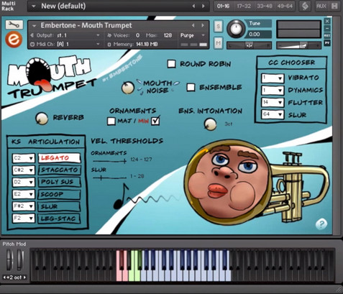Image resolution: width=343 pixels, height=294 pixels.
Task: Open the wrench instrument edit icon
Action: pos(14,24)
